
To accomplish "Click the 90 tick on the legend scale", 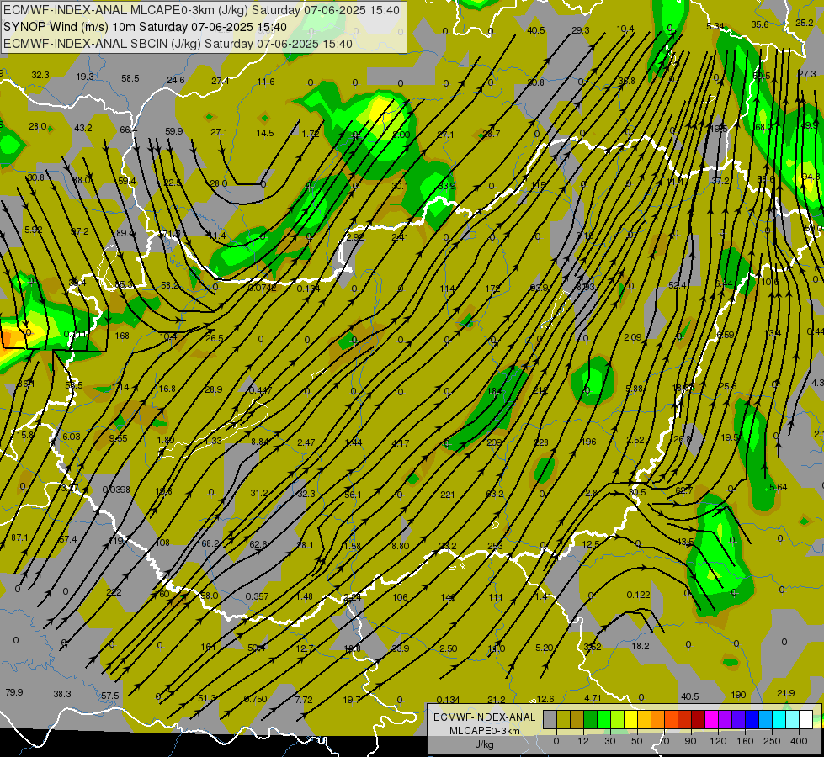I will pyautogui.click(x=691, y=741).
